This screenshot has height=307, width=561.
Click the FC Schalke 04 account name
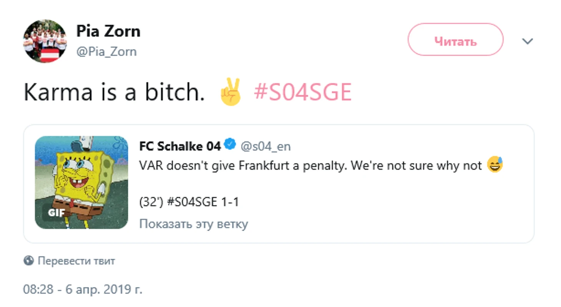180,146
